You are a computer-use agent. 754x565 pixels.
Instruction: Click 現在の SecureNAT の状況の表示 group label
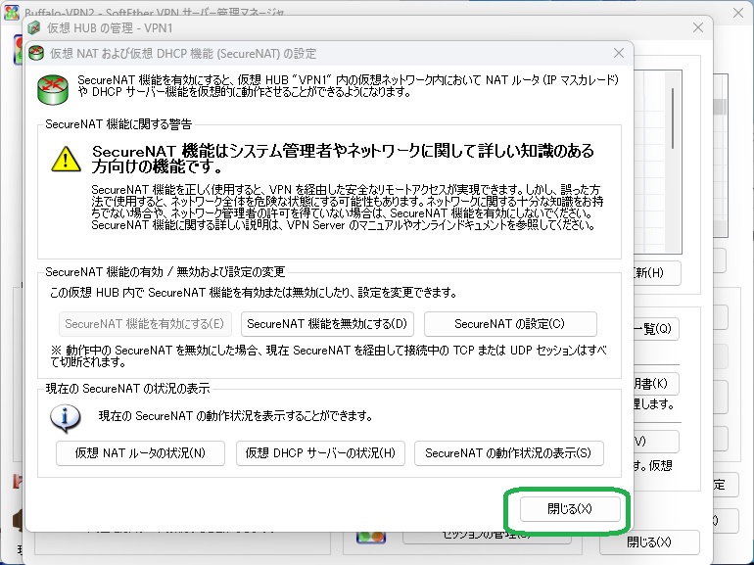127,389
